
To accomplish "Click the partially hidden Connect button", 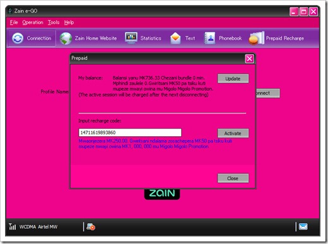I will (267, 93).
